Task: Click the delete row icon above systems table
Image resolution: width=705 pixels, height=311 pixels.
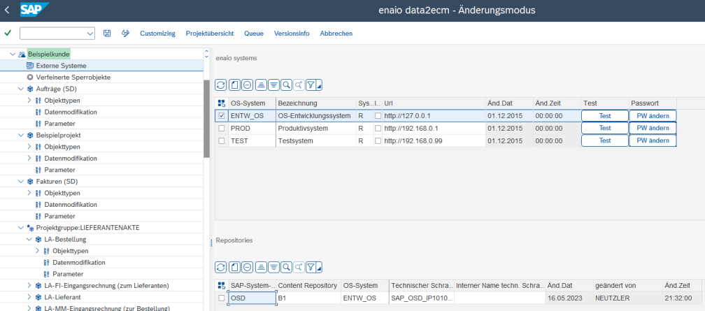Action: pyautogui.click(x=248, y=85)
